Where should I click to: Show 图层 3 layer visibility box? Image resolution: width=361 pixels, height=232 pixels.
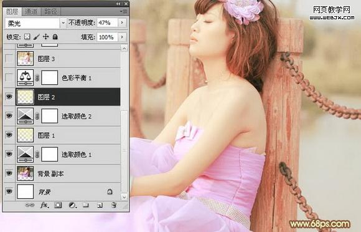click(9, 59)
